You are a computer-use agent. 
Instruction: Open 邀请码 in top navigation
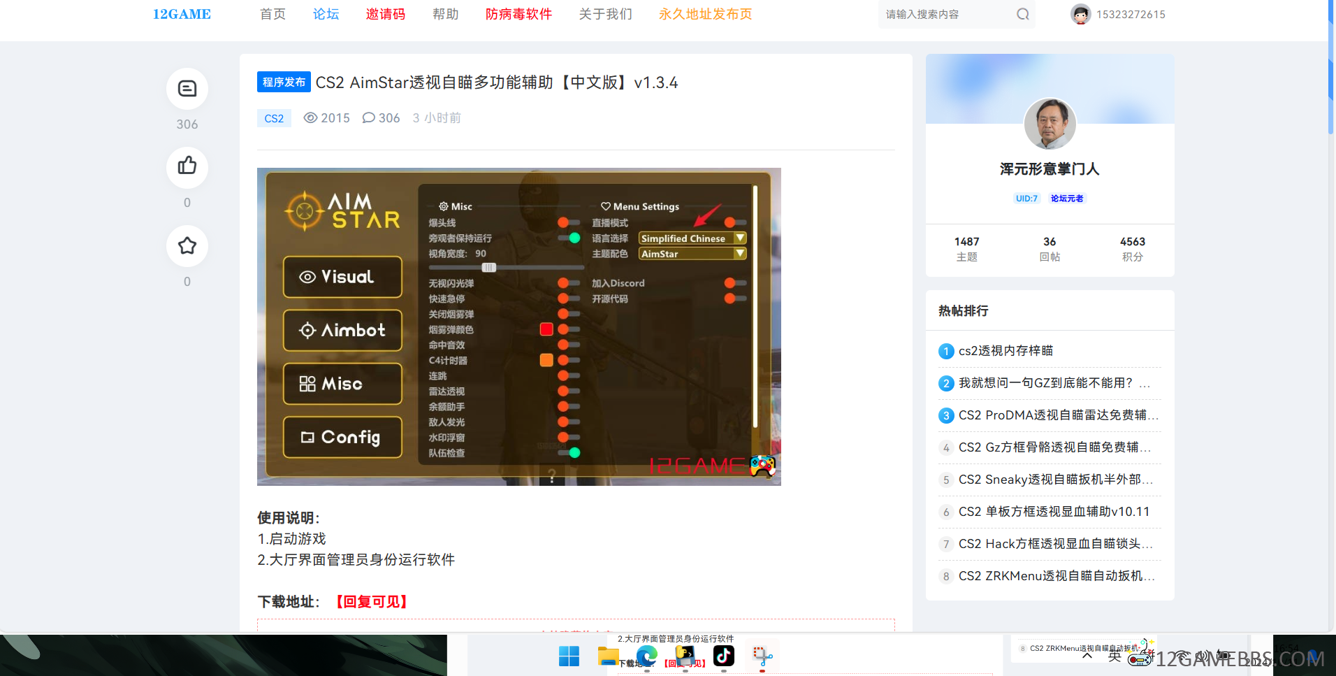pos(386,14)
